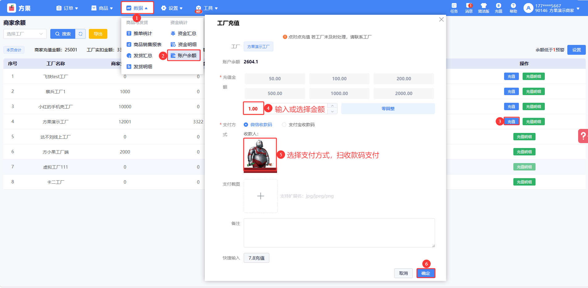Expand the 商品 top menu
Screen dimensions: 588x288
click(x=102, y=8)
